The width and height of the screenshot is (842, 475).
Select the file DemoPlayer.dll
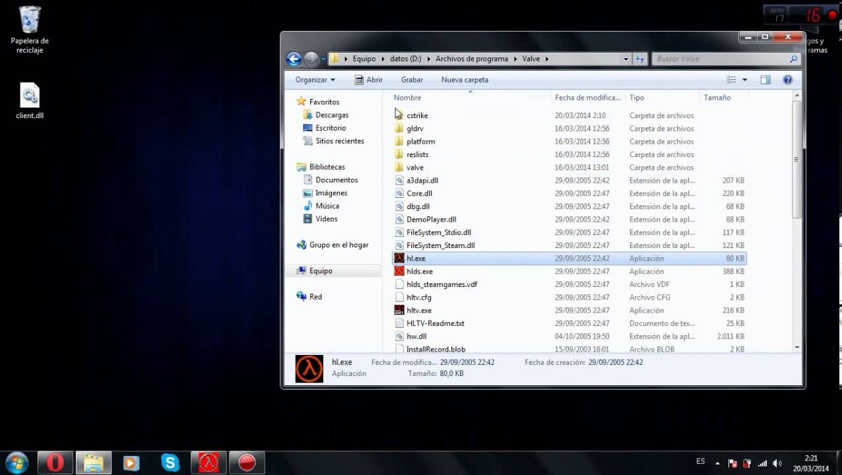tap(432, 219)
